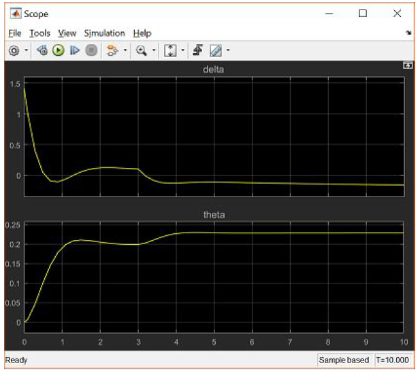The image size is (420, 372).
Task: Click the triggers icon in toolbar
Action: 199,50
